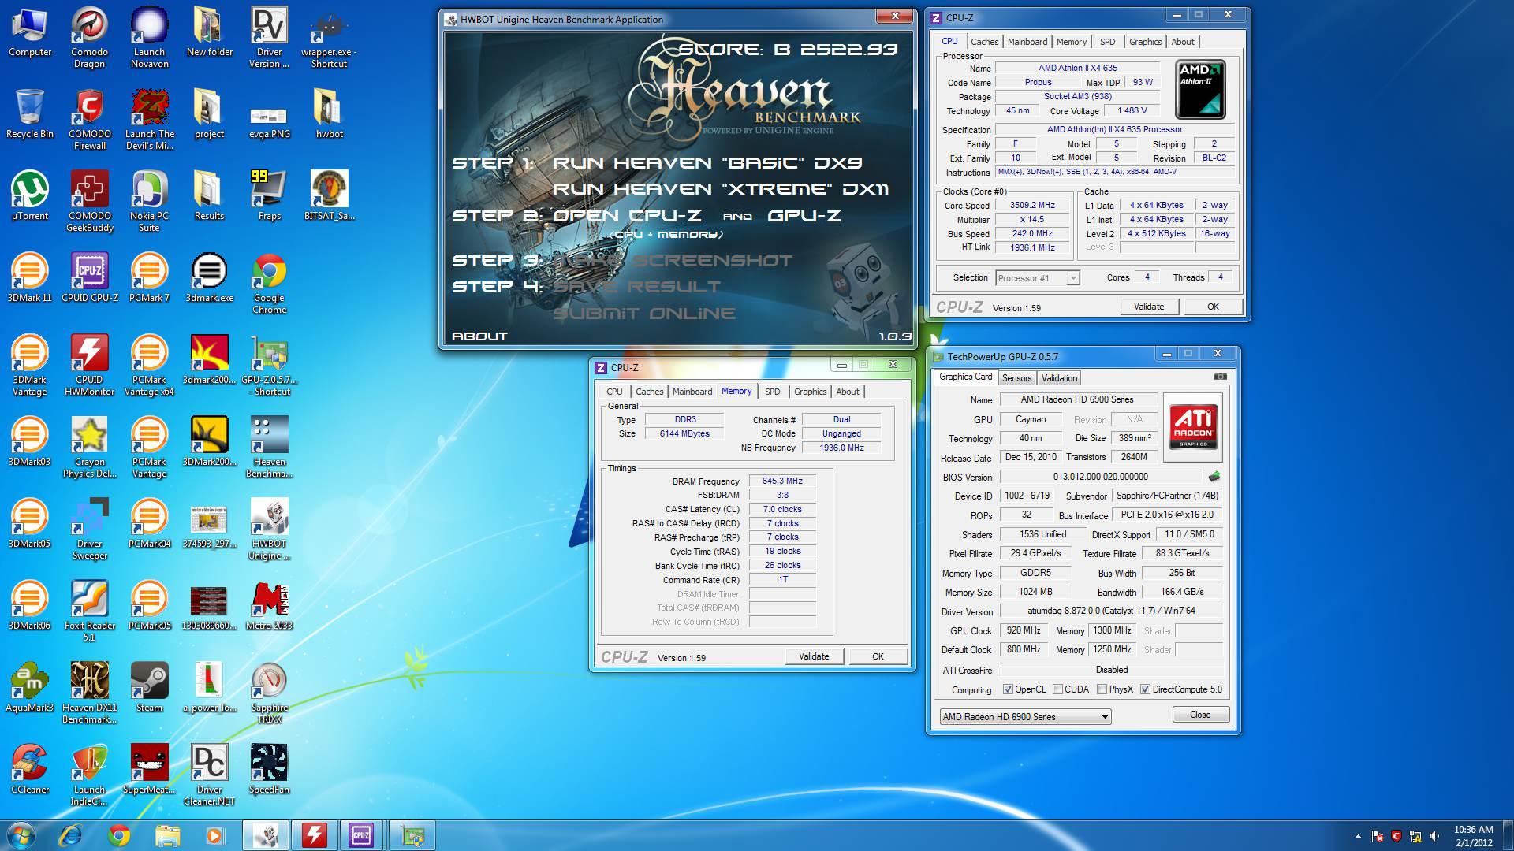Open the hwbot folder on desktop

coord(330,114)
